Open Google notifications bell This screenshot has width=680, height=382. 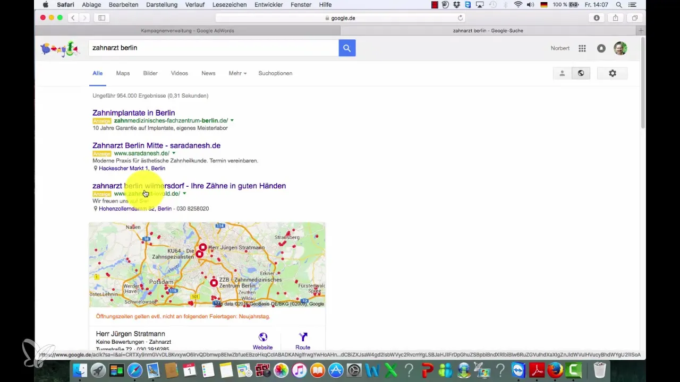pos(601,48)
